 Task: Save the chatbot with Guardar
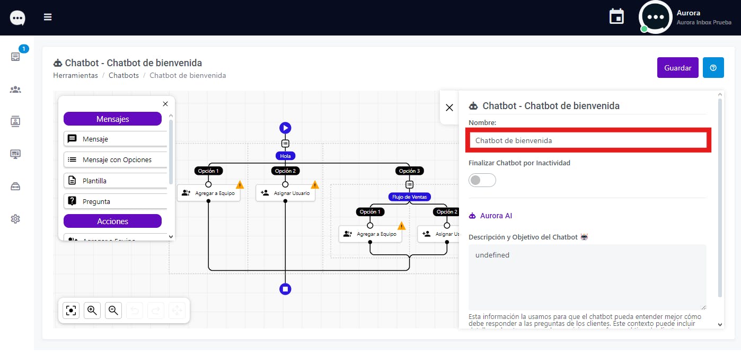(x=678, y=68)
